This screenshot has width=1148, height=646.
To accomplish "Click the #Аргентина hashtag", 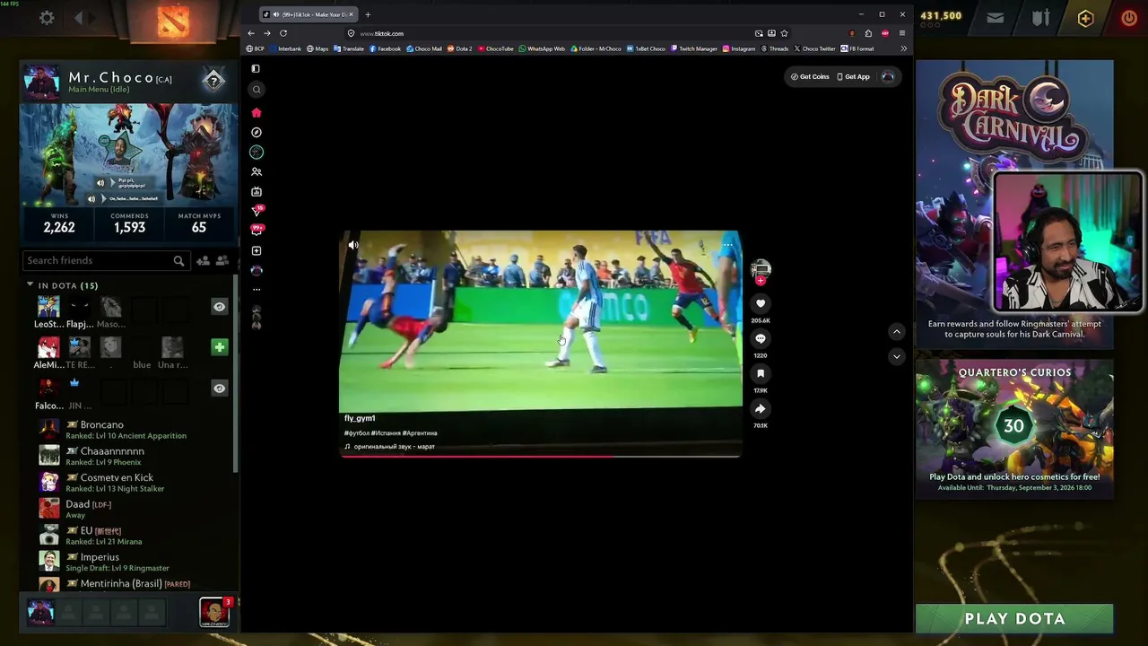I will [420, 432].
